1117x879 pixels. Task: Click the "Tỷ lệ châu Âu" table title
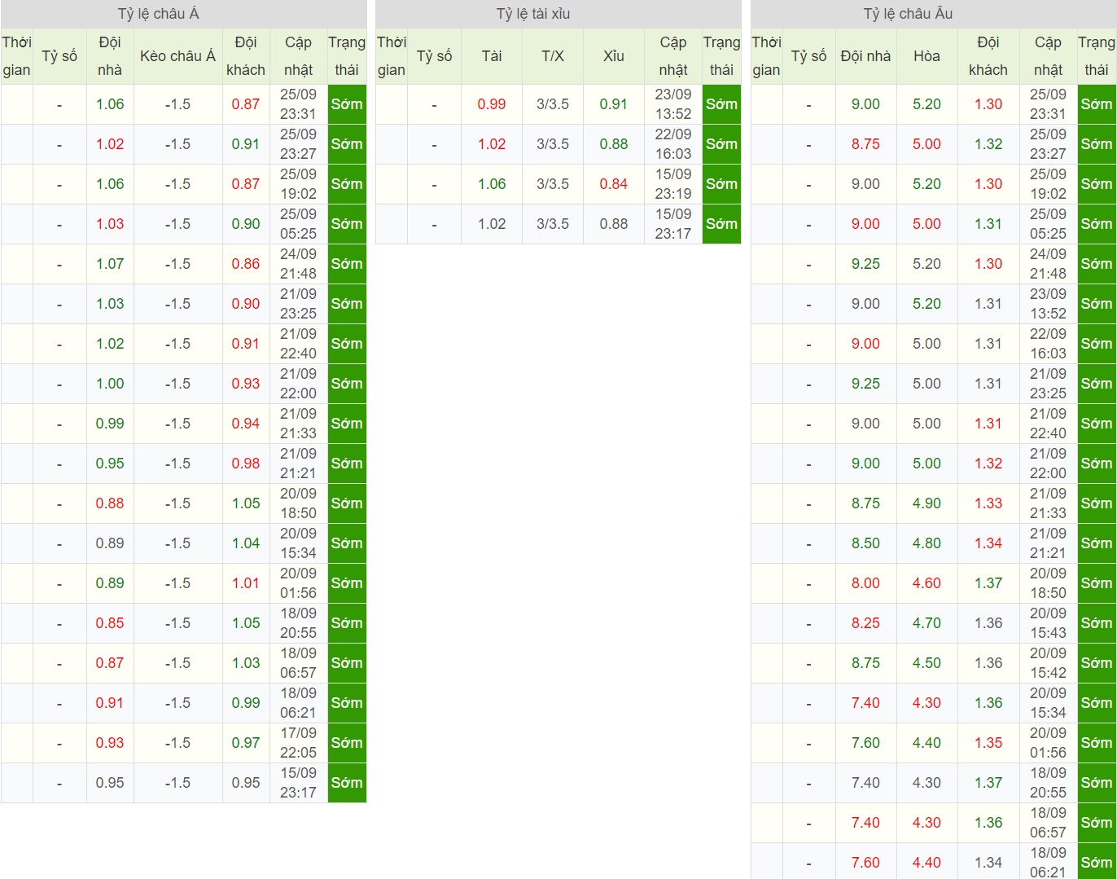click(908, 14)
